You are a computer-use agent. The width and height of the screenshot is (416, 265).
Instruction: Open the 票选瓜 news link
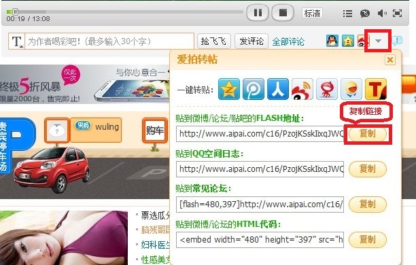pos(155,215)
